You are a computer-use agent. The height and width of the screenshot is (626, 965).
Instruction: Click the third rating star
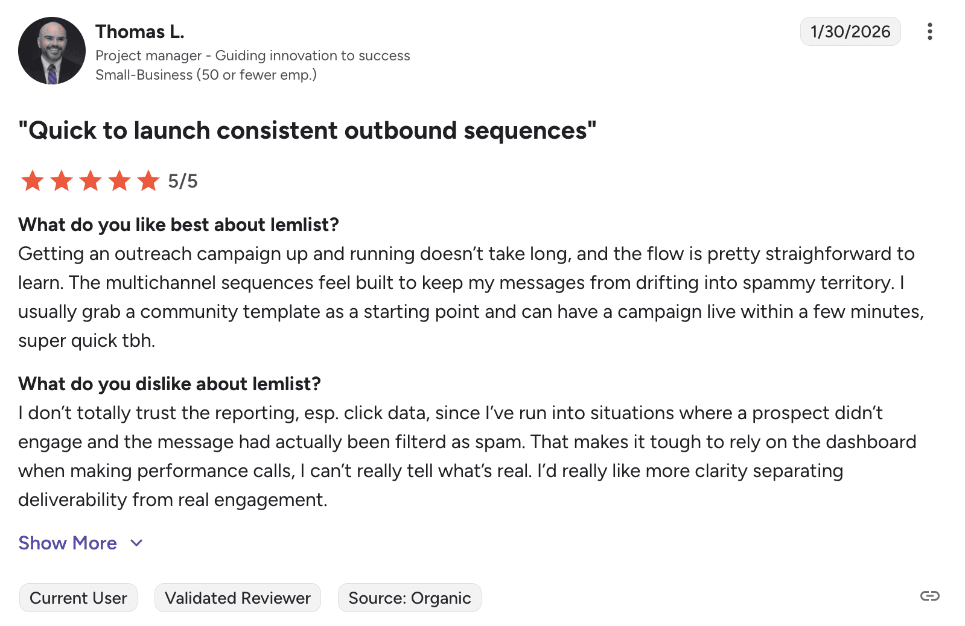pos(91,181)
